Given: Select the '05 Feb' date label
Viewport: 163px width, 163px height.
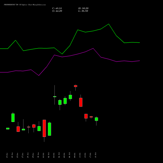Looking at the screenshot, I should pos(65,155).
